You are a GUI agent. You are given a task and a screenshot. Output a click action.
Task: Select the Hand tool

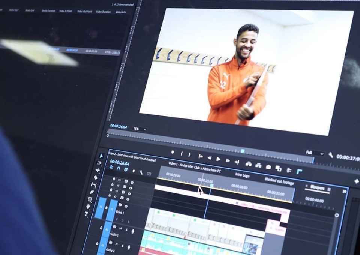[x=88, y=207]
